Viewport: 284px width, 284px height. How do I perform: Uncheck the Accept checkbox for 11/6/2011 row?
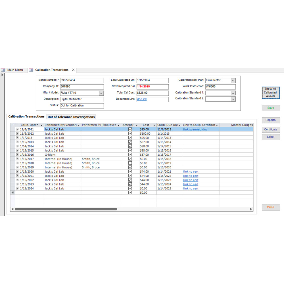click(x=130, y=129)
